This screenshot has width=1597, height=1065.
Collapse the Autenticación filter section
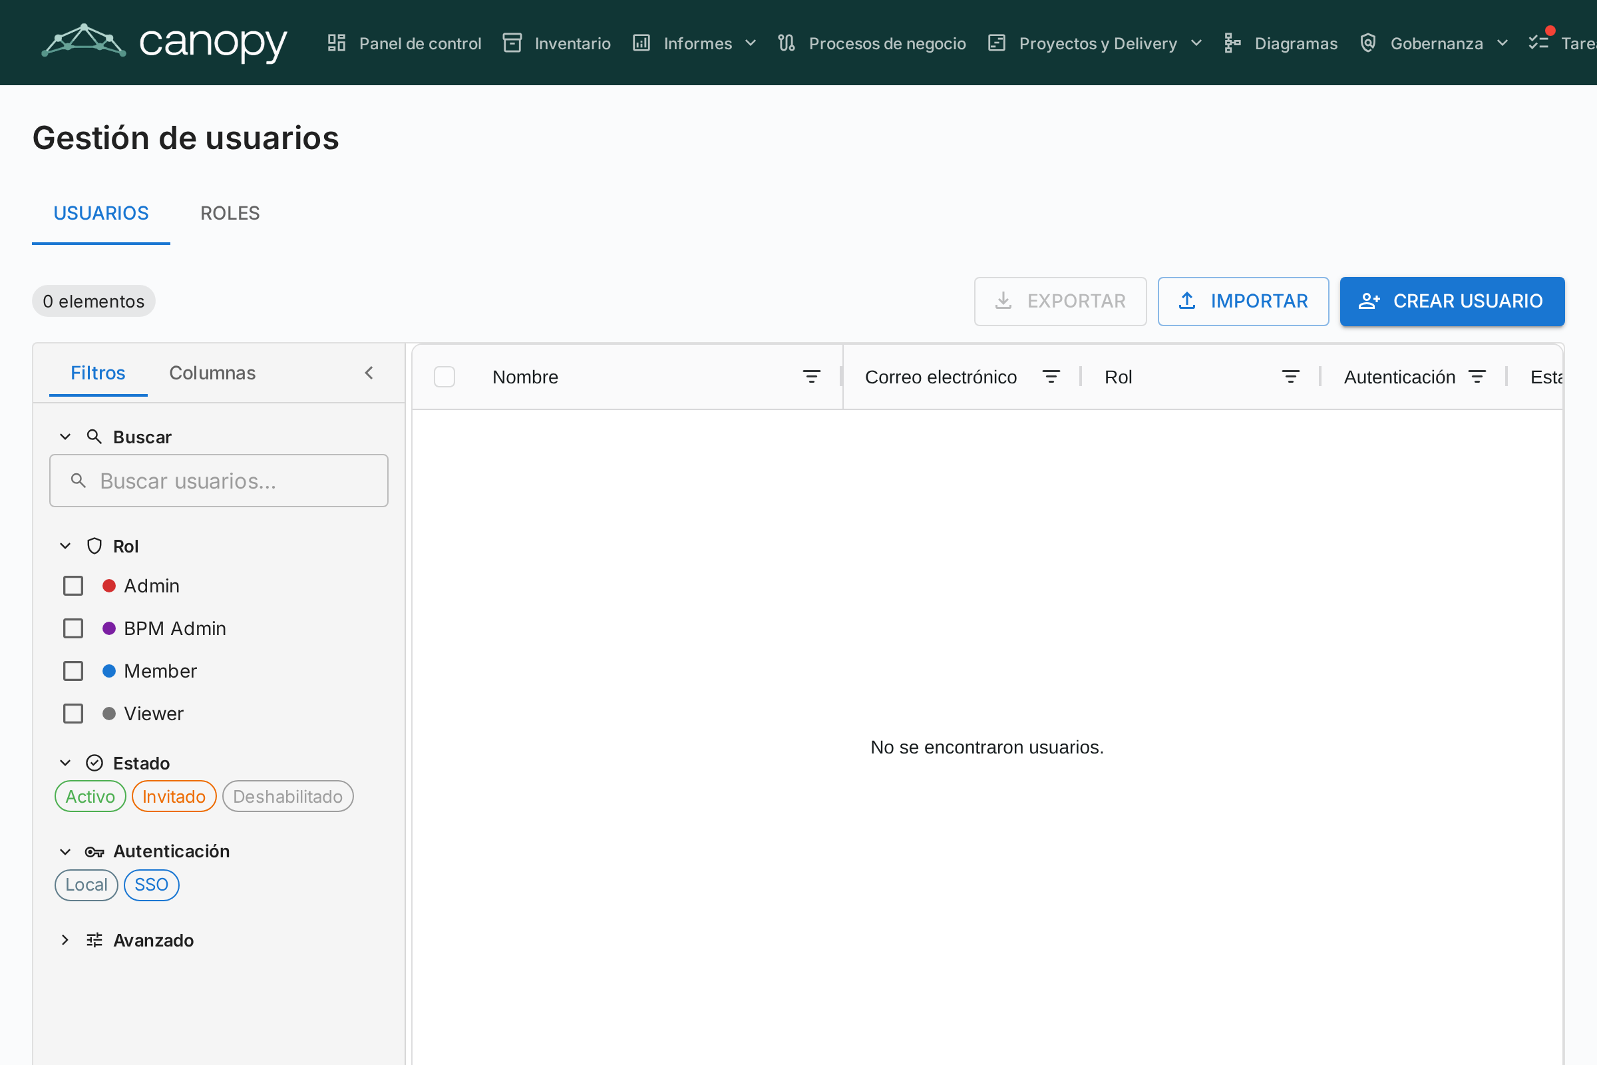coord(65,852)
